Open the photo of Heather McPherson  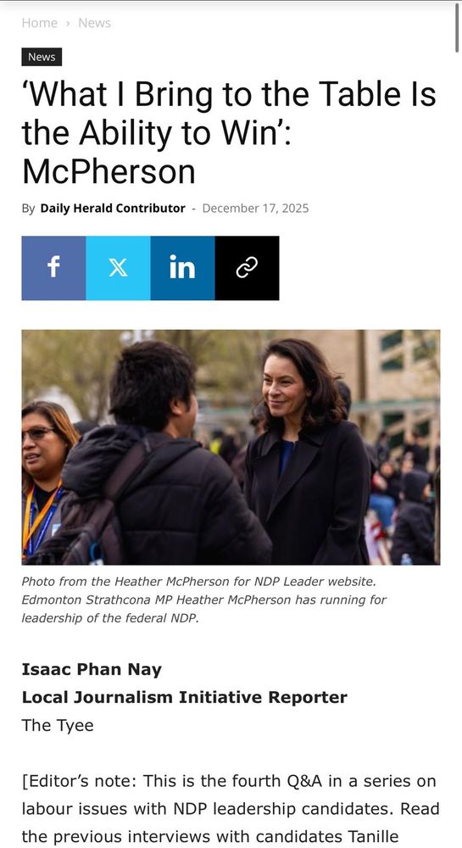pyautogui.click(x=231, y=447)
